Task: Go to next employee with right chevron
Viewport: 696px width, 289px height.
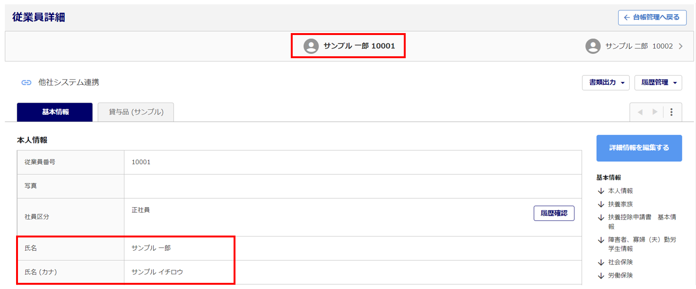Action: coord(680,46)
